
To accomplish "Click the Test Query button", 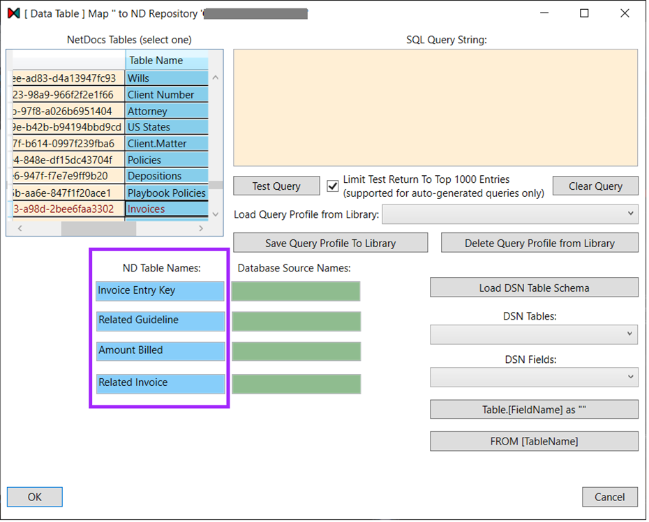I will 276,186.
